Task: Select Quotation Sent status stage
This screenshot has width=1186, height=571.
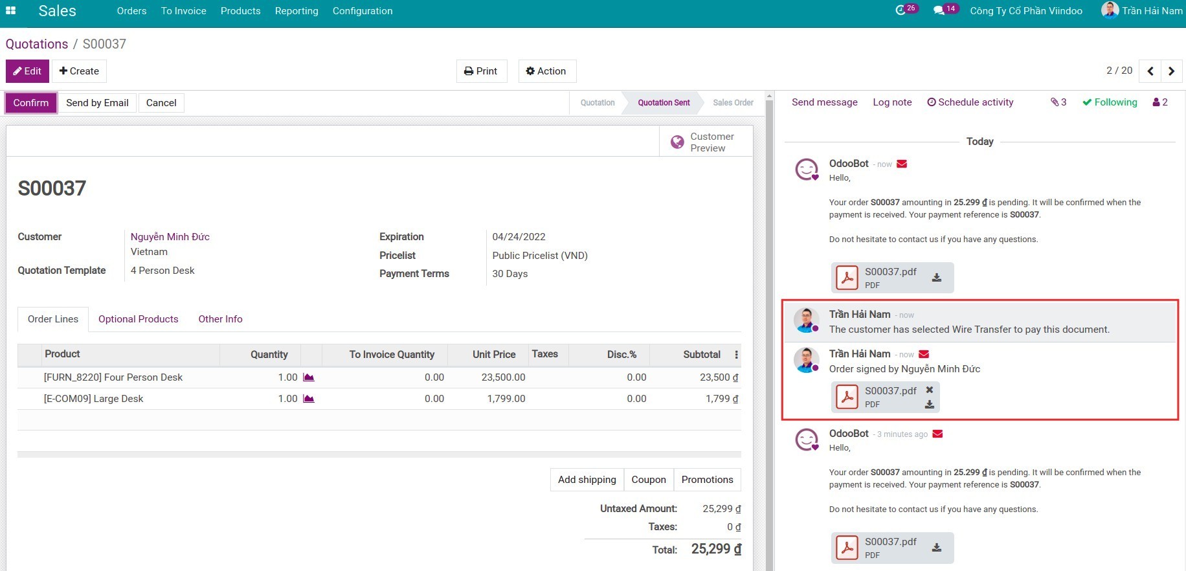Action: click(664, 103)
